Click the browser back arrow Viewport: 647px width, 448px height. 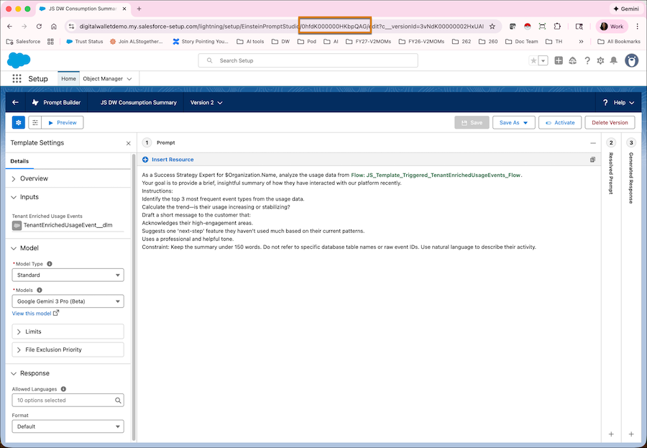tap(9, 26)
